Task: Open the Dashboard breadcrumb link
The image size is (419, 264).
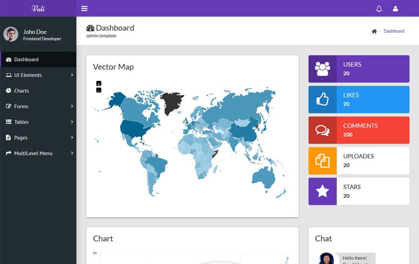Action: [x=394, y=31]
